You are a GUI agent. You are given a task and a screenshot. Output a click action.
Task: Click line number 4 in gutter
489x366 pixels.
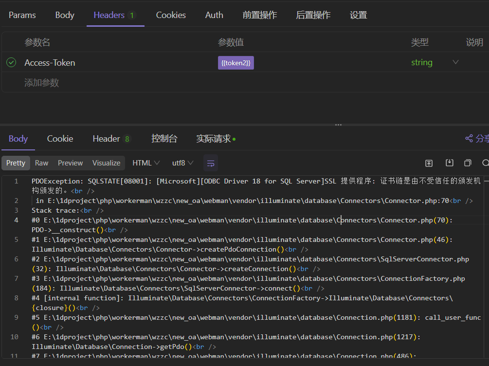pyautogui.click(x=16, y=220)
